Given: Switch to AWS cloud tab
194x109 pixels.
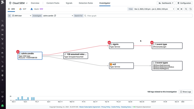Looking at the screenshot, I should point(11,9).
